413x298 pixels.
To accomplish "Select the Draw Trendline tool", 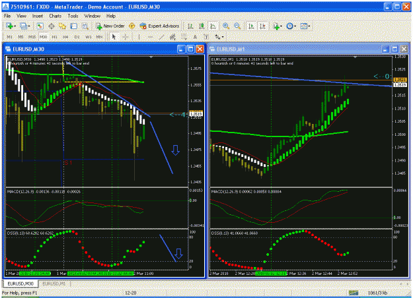I will pos(161,37).
